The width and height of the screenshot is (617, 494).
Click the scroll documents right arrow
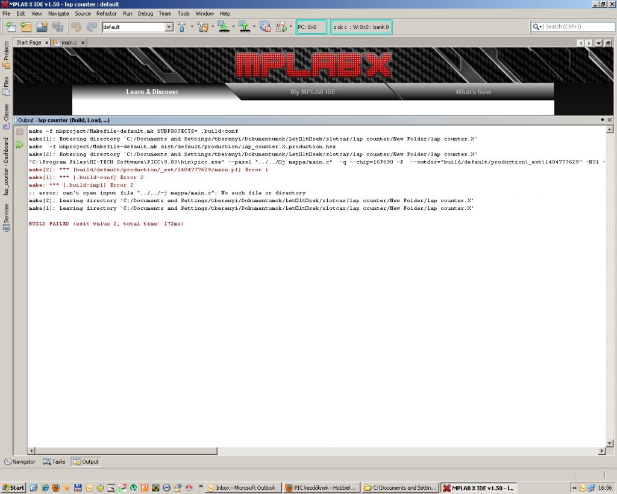click(589, 43)
